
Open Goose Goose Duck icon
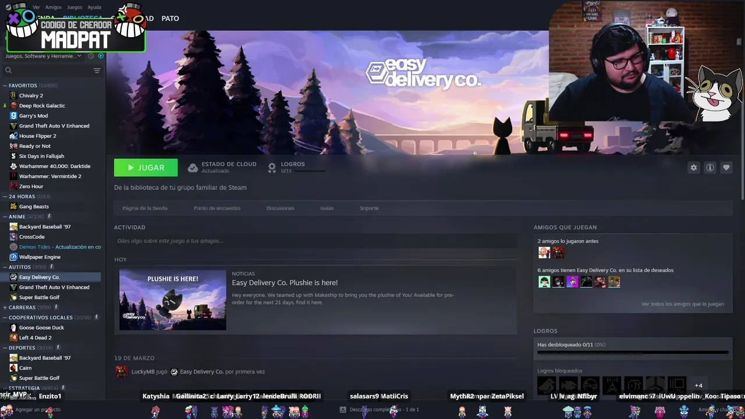tap(13, 328)
